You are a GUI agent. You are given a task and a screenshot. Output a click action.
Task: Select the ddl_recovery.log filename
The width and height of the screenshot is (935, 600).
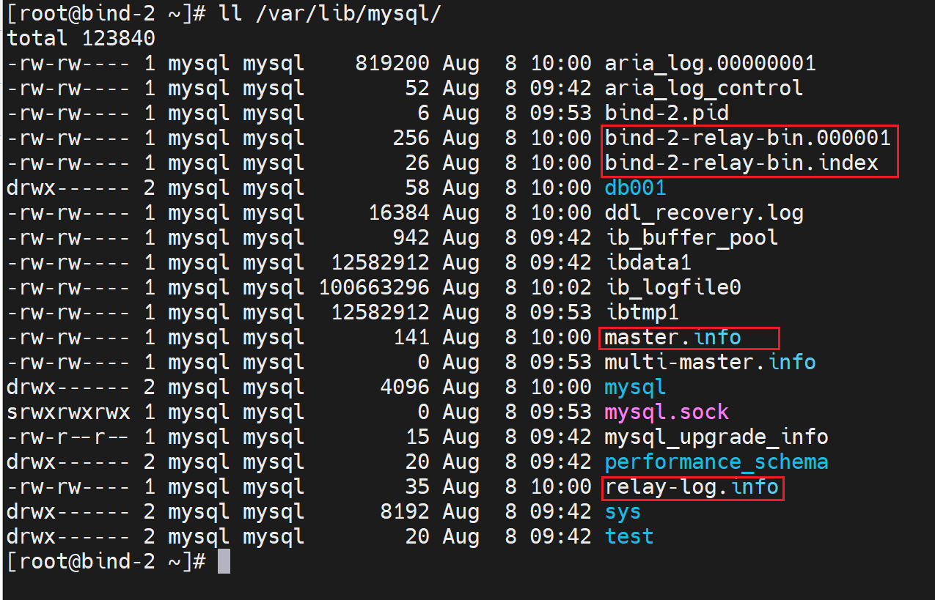703,213
